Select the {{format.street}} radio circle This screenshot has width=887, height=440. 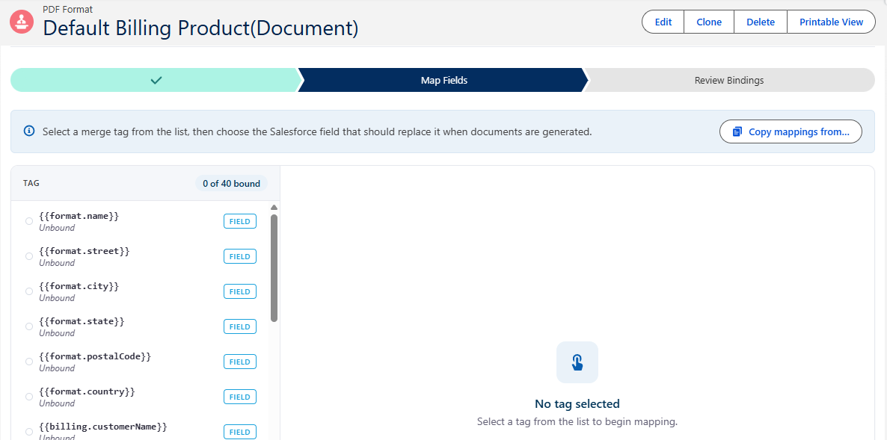point(29,256)
